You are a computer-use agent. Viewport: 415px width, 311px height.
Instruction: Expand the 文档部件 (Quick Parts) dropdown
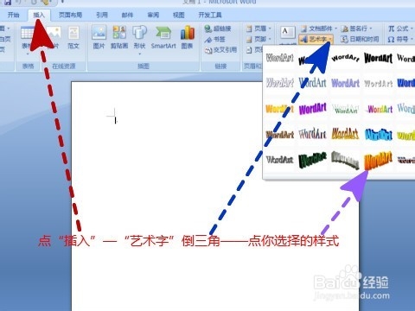click(319, 29)
